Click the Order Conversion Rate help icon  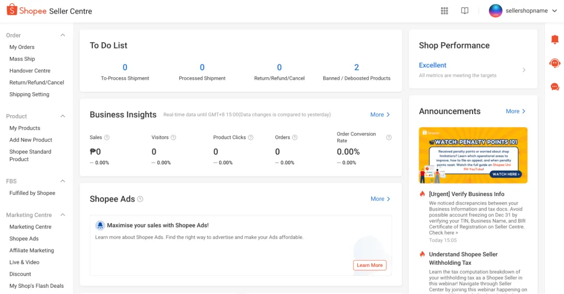point(389,138)
